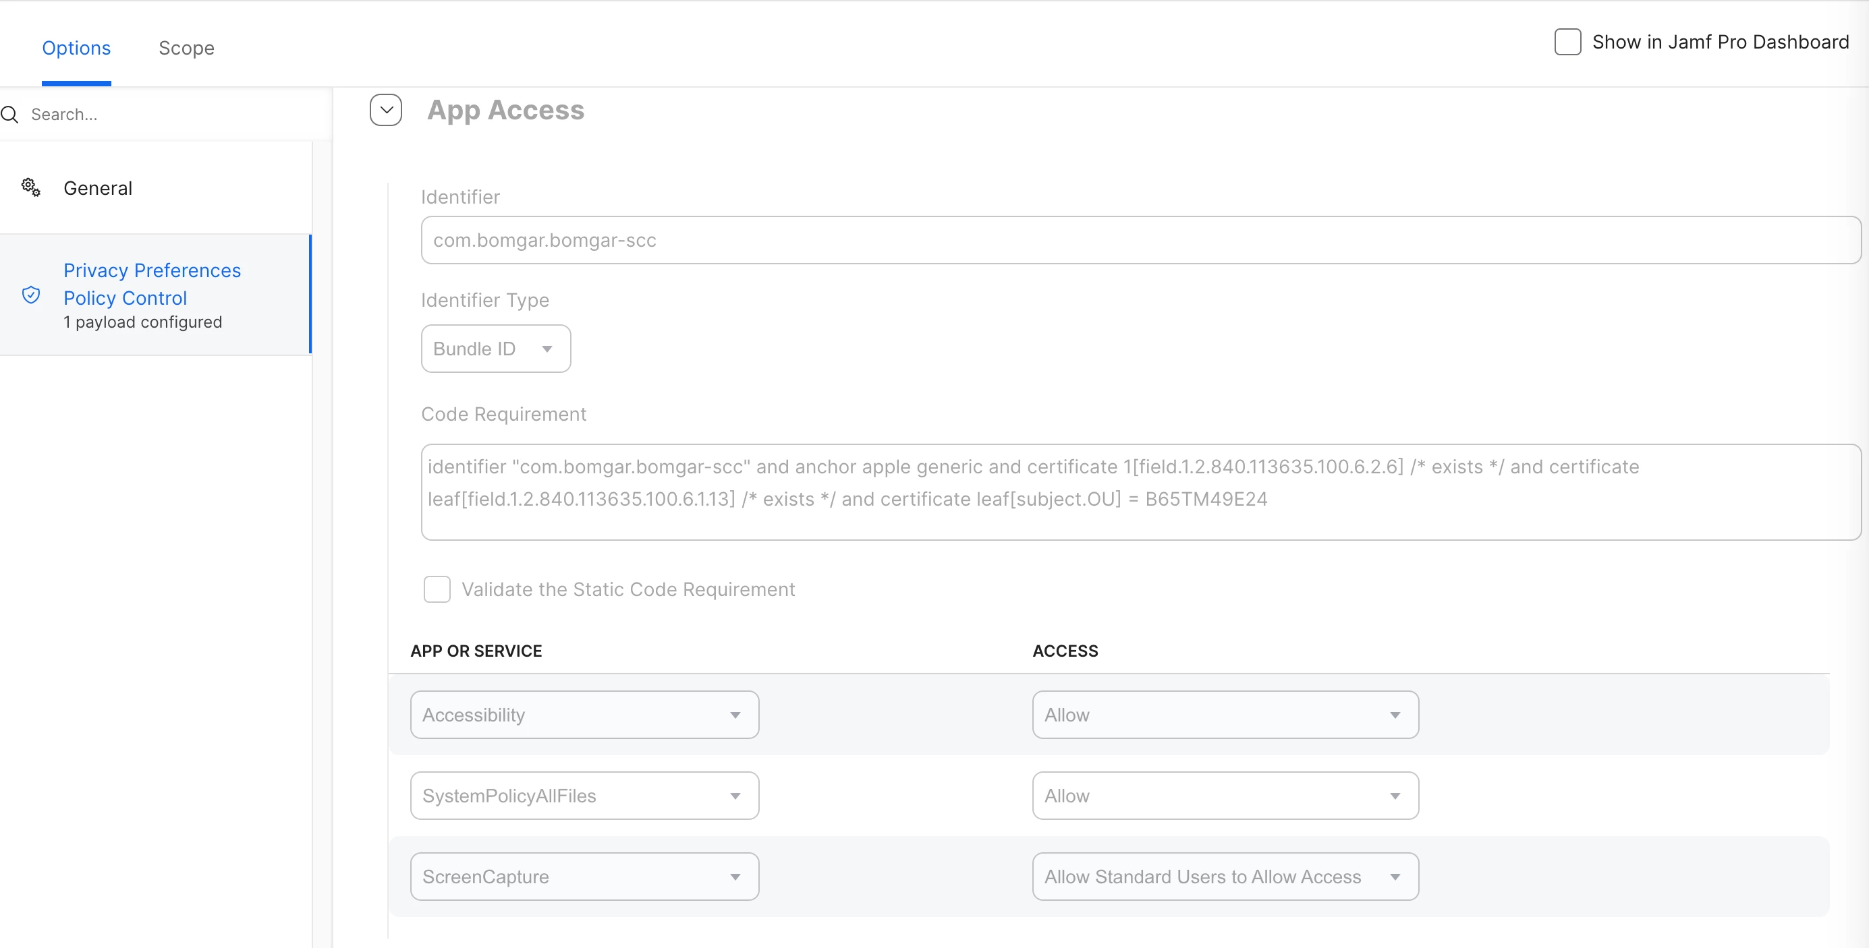Viewport: 1869px width, 948px height.
Task: Click the Code Requirement label
Action: pyautogui.click(x=503, y=414)
